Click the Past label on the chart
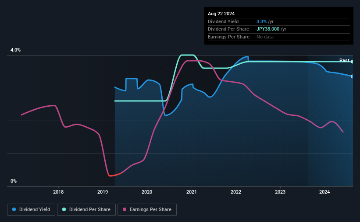 click(x=344, y=60)
